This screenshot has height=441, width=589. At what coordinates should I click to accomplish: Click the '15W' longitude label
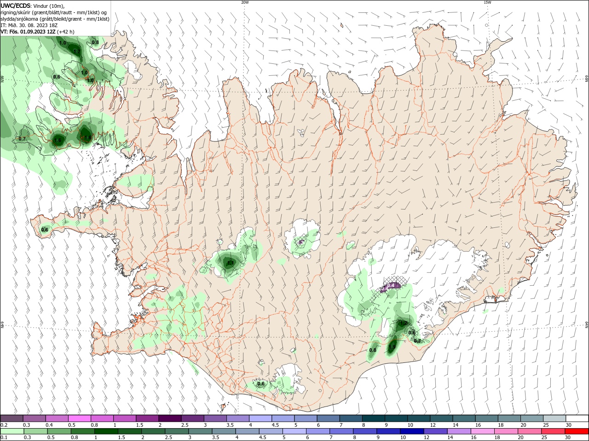[x=487, y=2]
